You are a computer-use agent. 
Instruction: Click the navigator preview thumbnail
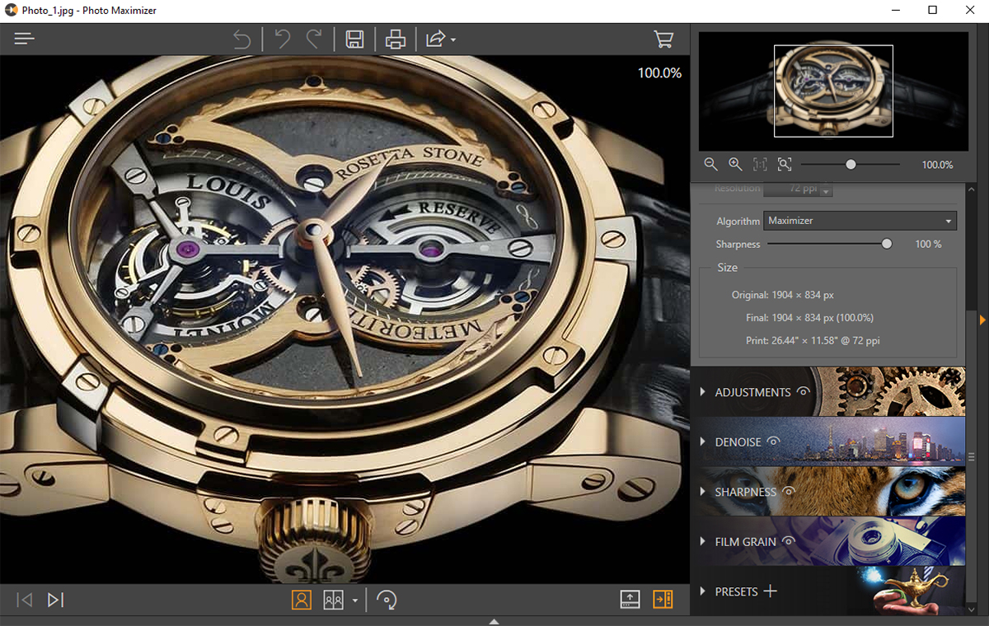[x=833, y=91]
